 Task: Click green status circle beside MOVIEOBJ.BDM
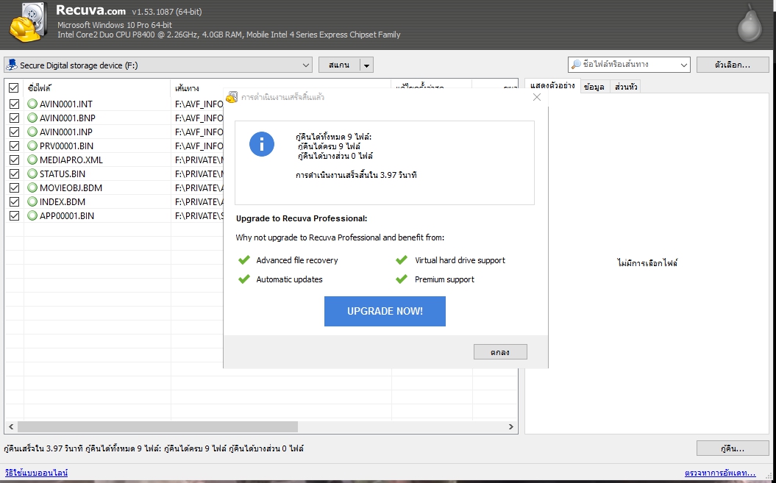[x=32, y=187]
